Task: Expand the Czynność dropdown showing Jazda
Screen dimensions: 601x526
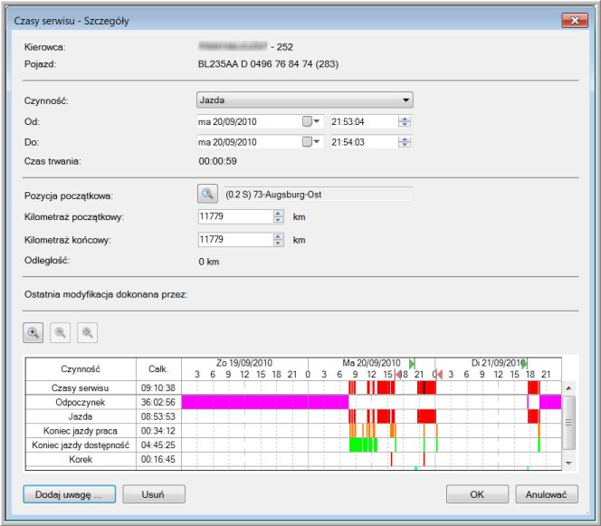Action: 406,100
